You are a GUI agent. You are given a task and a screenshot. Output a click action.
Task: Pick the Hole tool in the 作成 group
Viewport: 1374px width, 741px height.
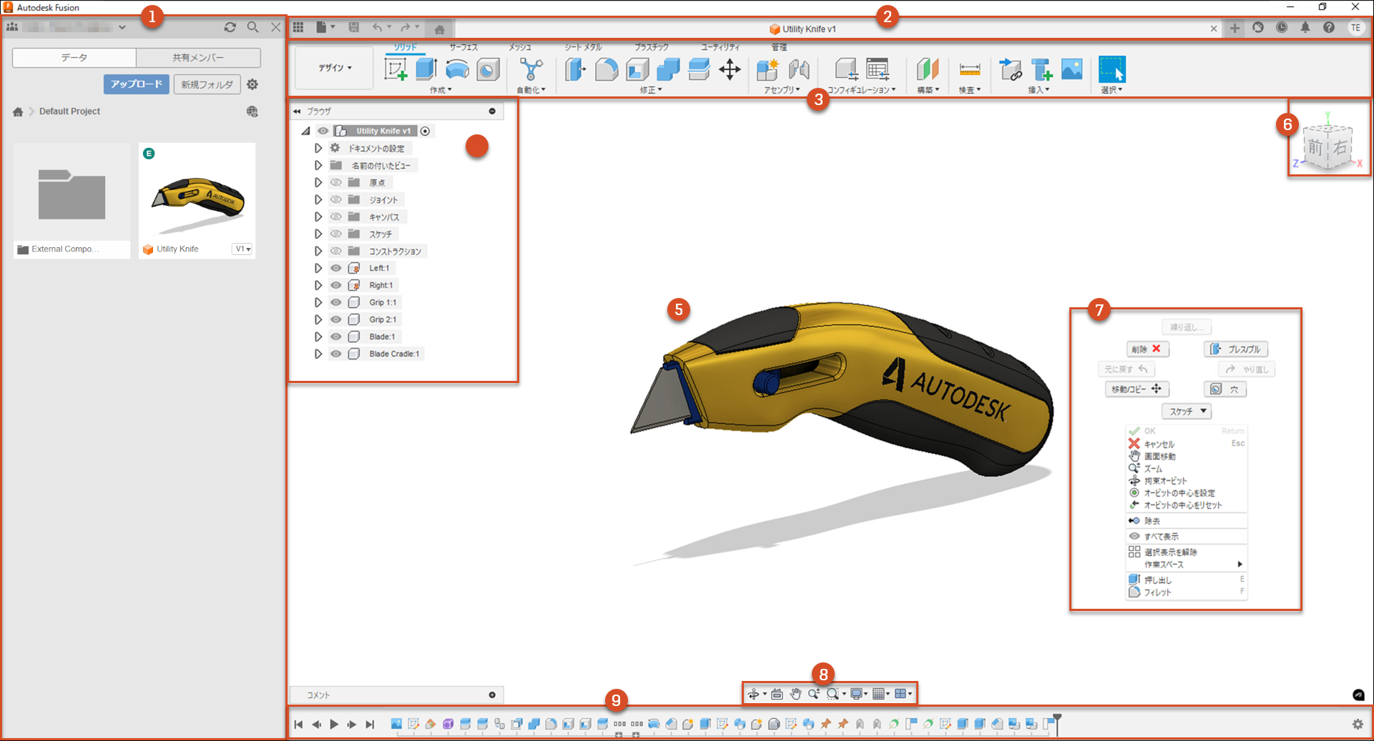pyautogui.click(x=488, y=69)
